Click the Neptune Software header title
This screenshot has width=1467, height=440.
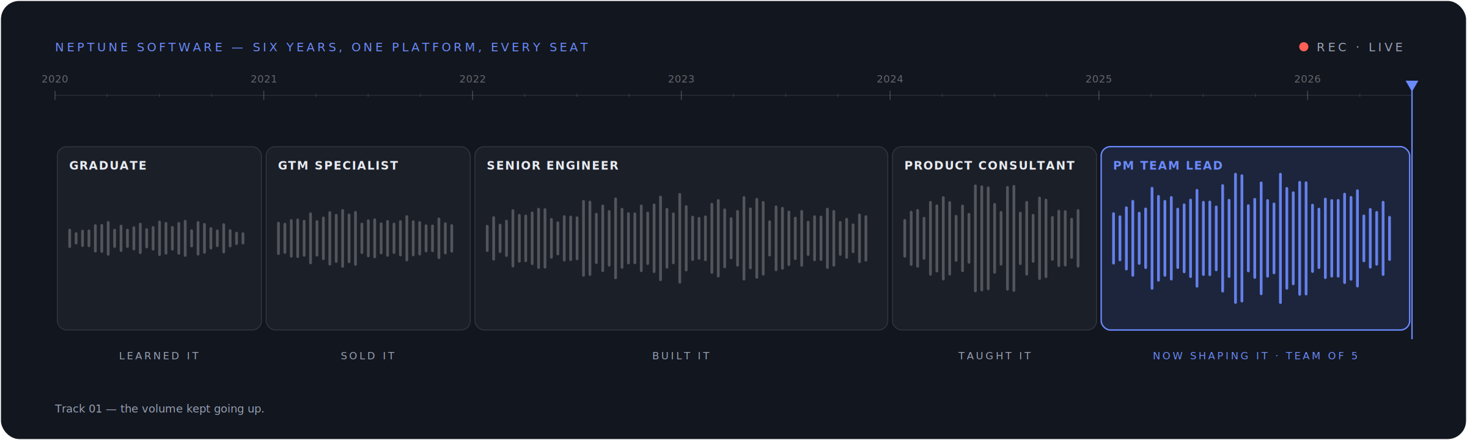(322, 47)
